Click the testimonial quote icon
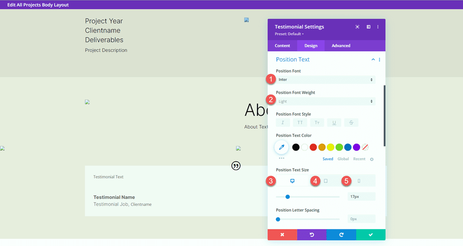 [x=236, y=166]
